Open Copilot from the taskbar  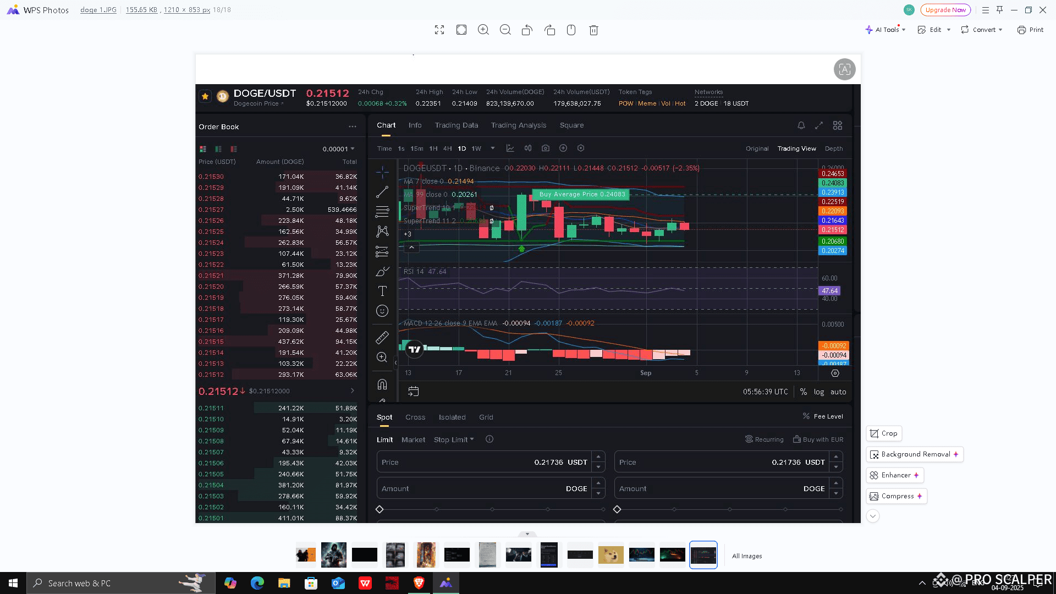(x=230, y=583)
